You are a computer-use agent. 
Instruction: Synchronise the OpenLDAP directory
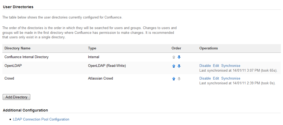tap(231, 66)
